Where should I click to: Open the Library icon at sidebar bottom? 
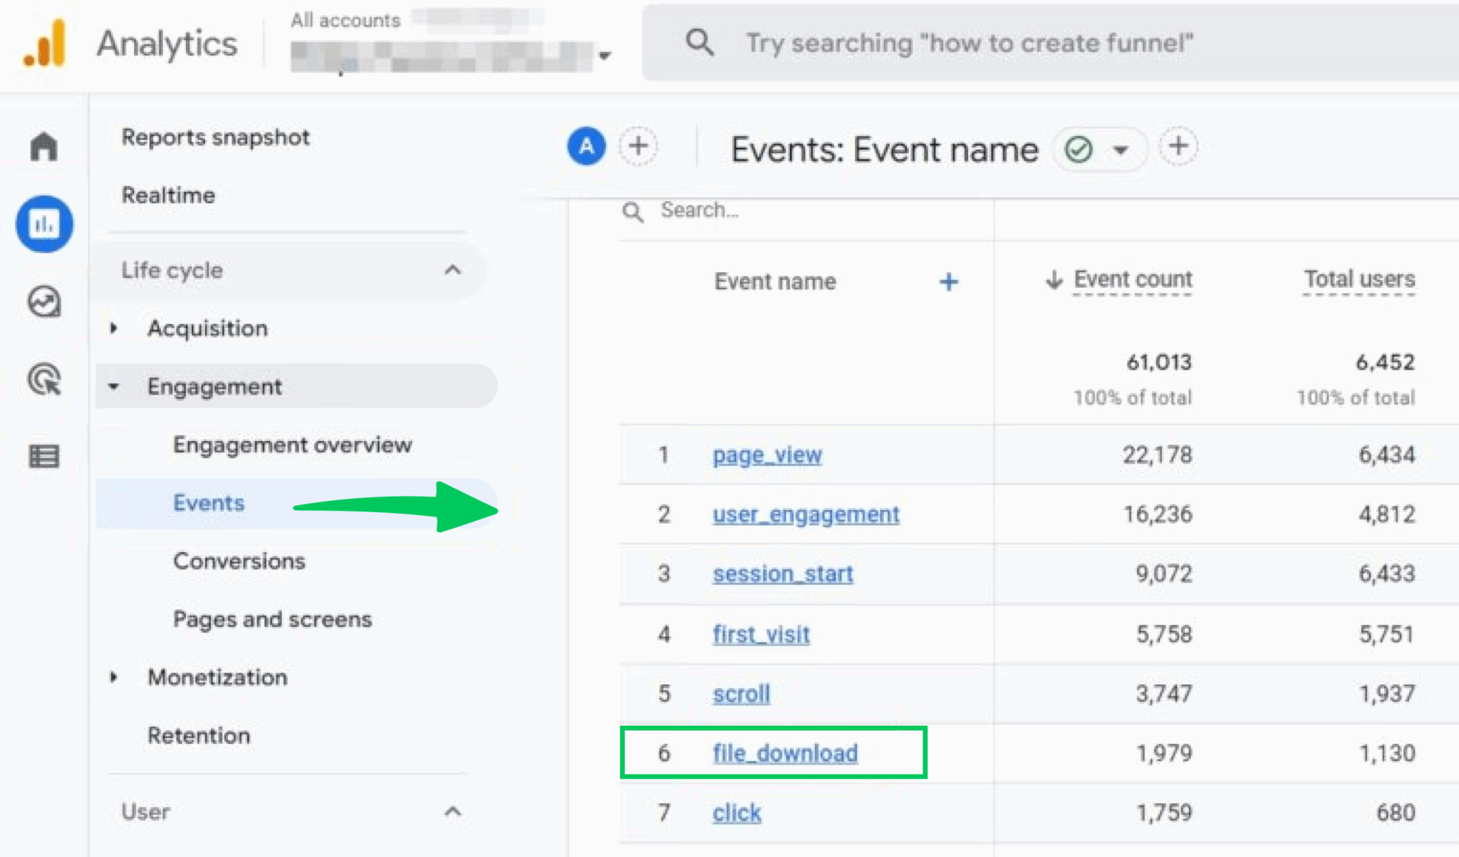coord(44,456)
